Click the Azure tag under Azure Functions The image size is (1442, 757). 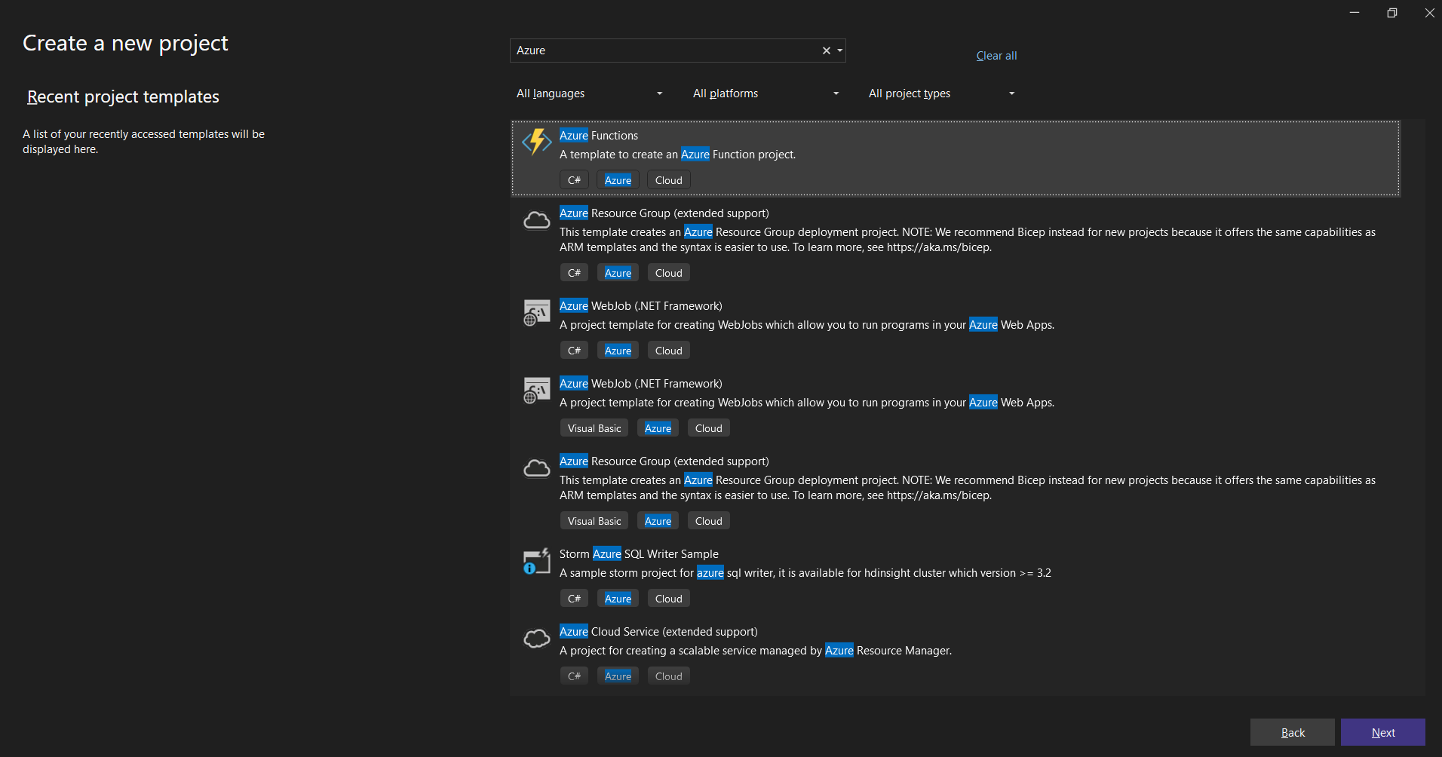618,180
